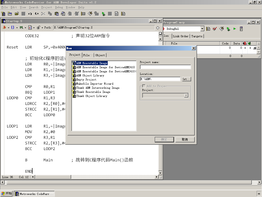Toggle the target dot in the project file row
Image resolution: width=262 pixels, height=197 pixels.
245,48
